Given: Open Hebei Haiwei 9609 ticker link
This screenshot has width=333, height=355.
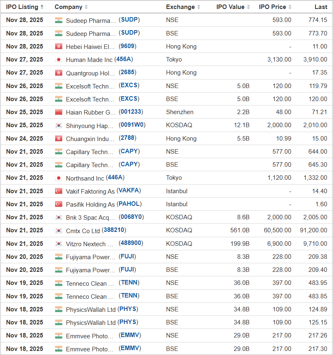Looking at the screenshot, I should coord(128,46).
